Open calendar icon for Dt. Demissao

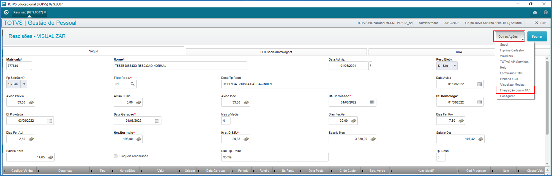click(x=372, y=102)
